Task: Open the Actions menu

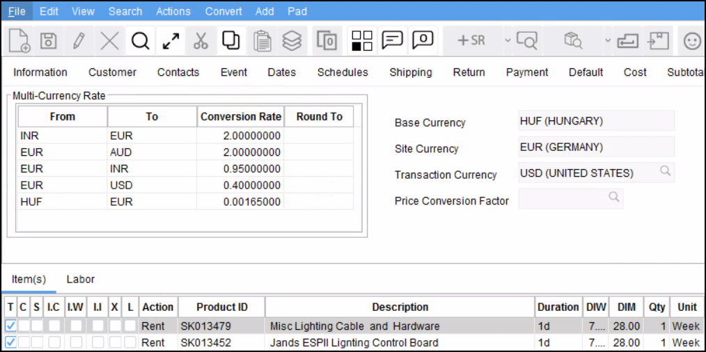Action: [x=173, y=11]
